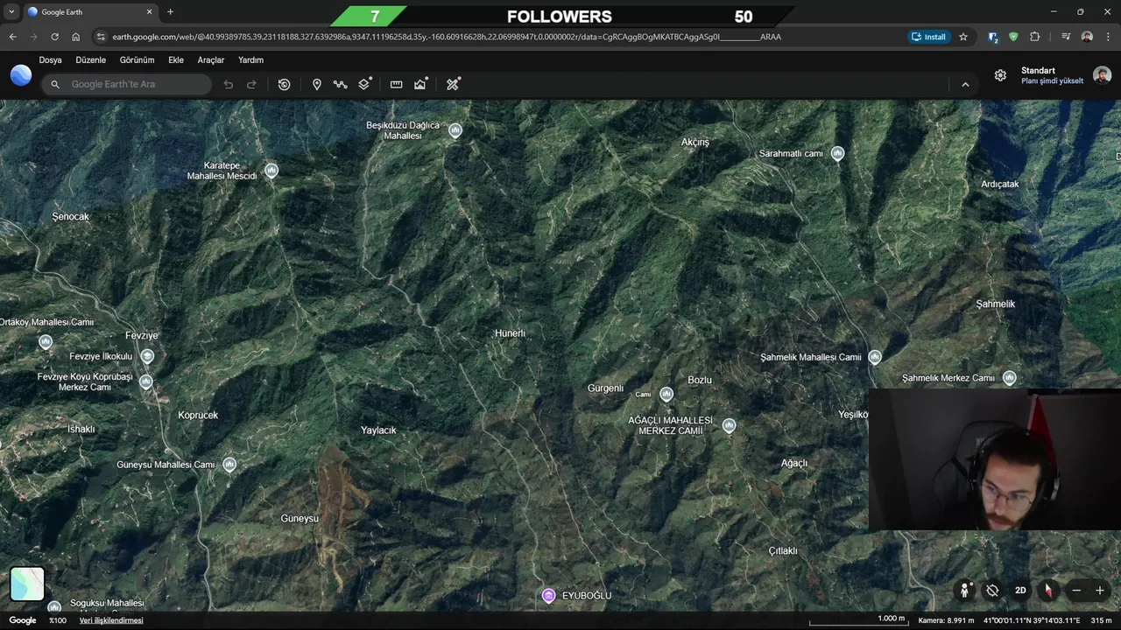Click the undo arrow in toolbar
The height and width of the screenshot is (630, 1121).
[x=229, y=84]
